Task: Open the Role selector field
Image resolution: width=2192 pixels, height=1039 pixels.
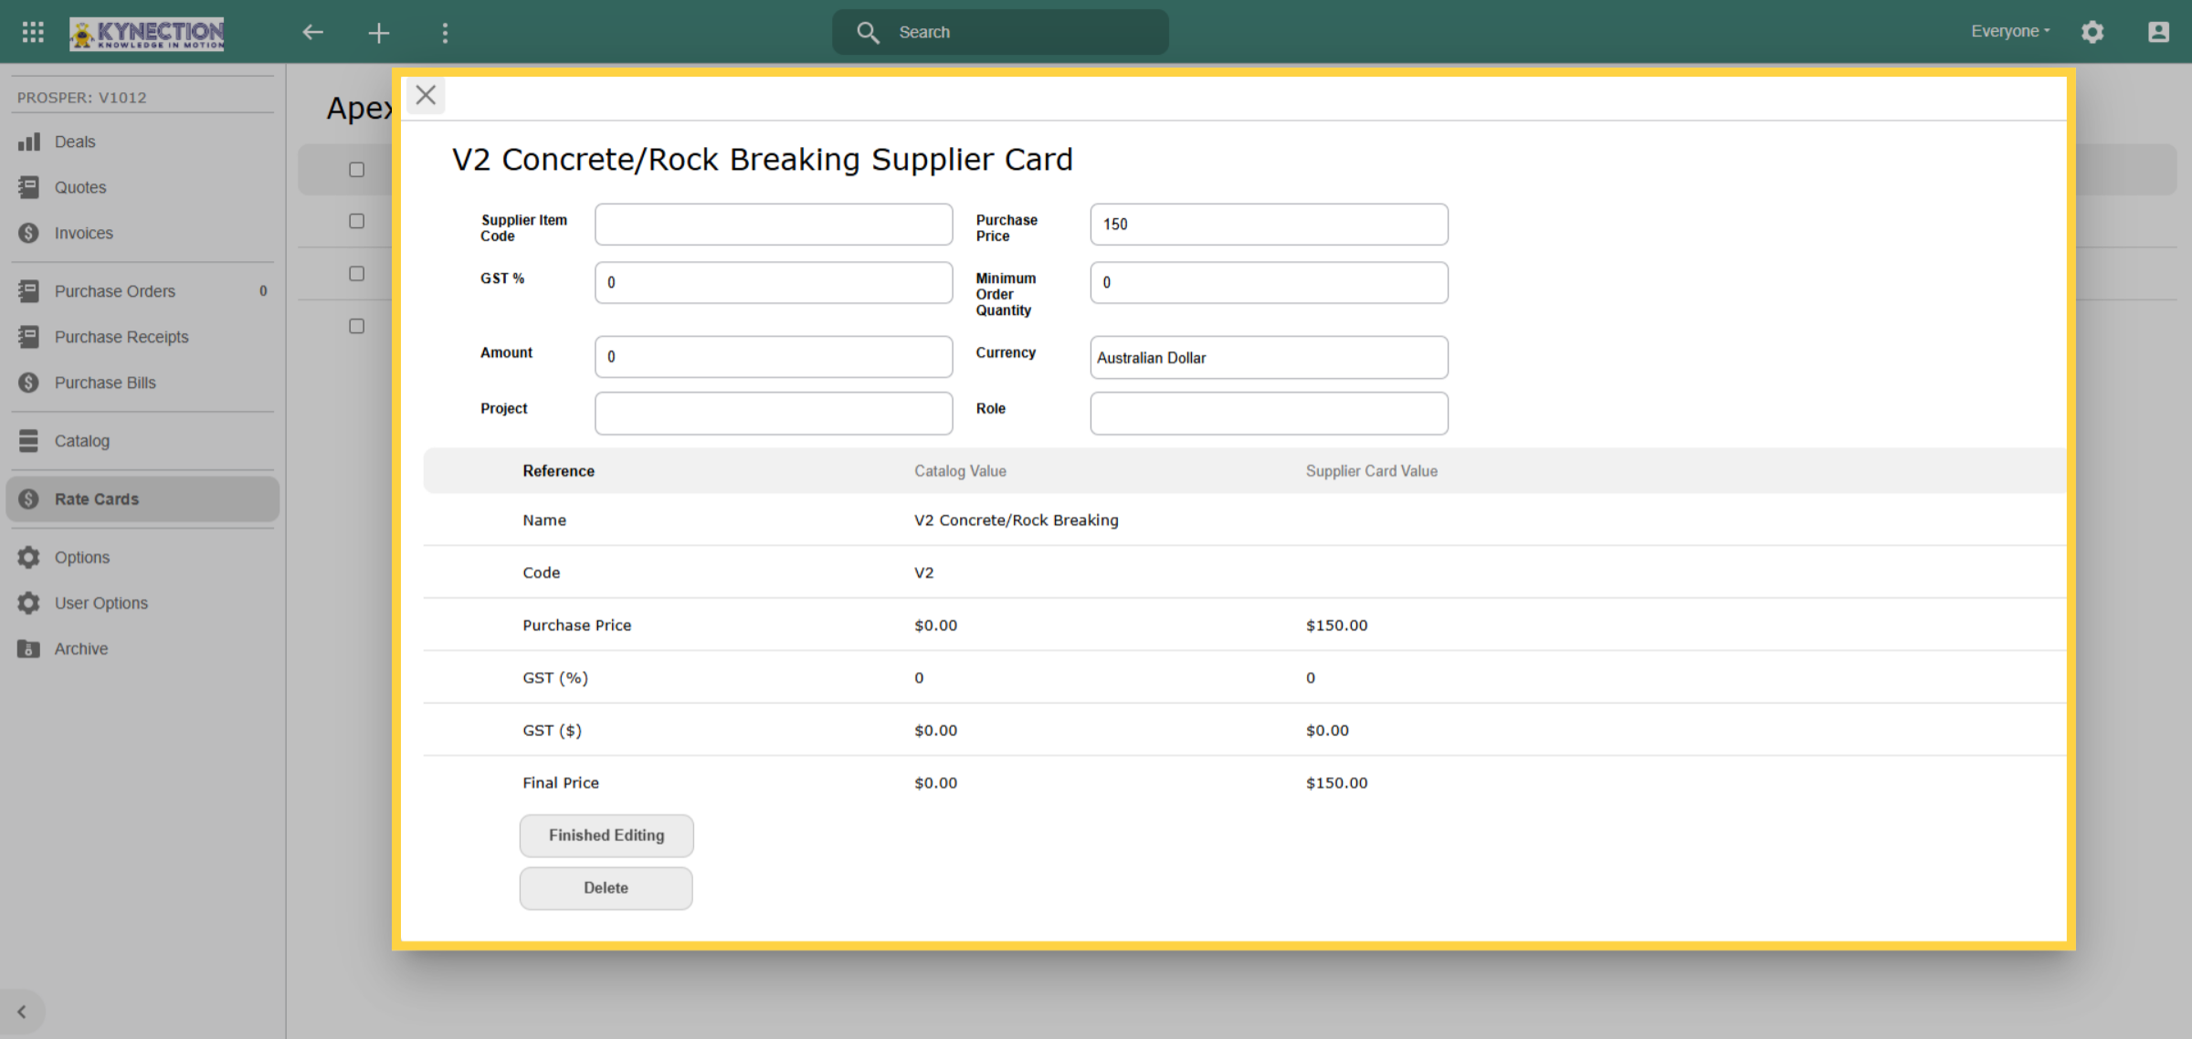Action: point(1269,414)
